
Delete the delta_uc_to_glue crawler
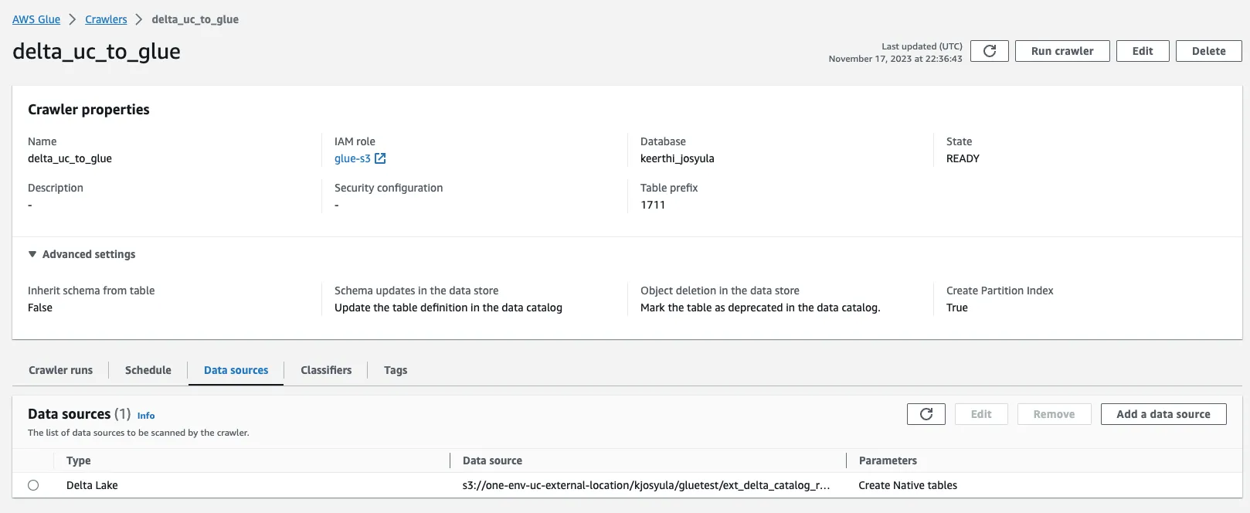pos(1208,51)
